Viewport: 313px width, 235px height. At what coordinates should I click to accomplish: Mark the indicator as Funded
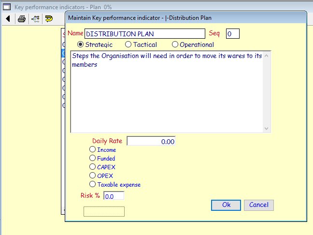pos(93,158)
